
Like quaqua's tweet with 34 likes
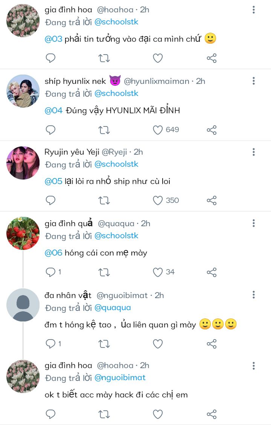coord(158,272)
